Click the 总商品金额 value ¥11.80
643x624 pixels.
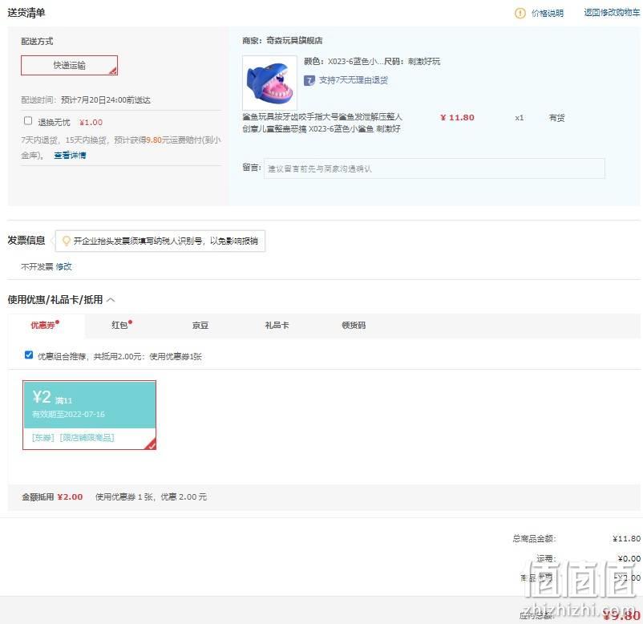626,538
